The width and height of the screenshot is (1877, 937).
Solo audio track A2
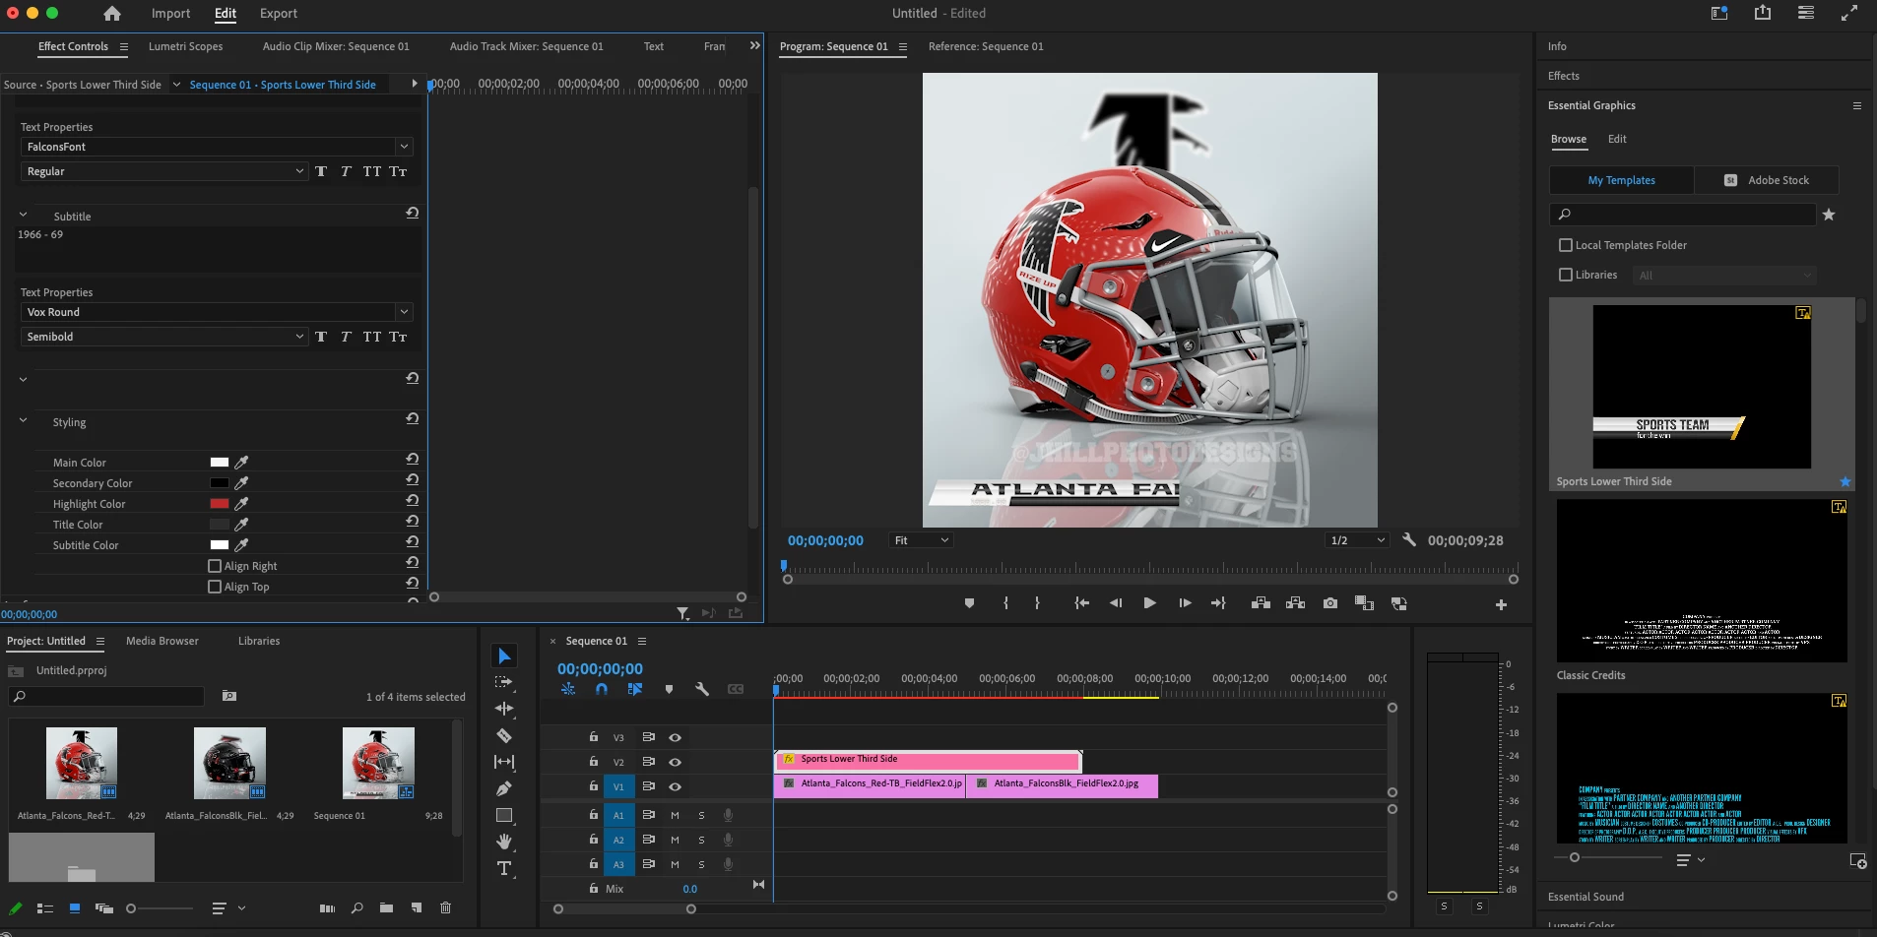point(701,840)
